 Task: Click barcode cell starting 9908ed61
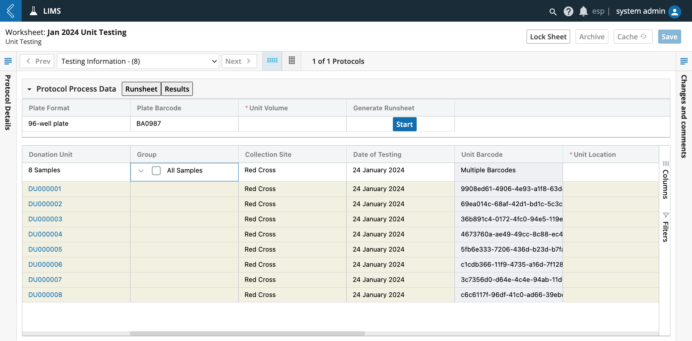[509, 189]
